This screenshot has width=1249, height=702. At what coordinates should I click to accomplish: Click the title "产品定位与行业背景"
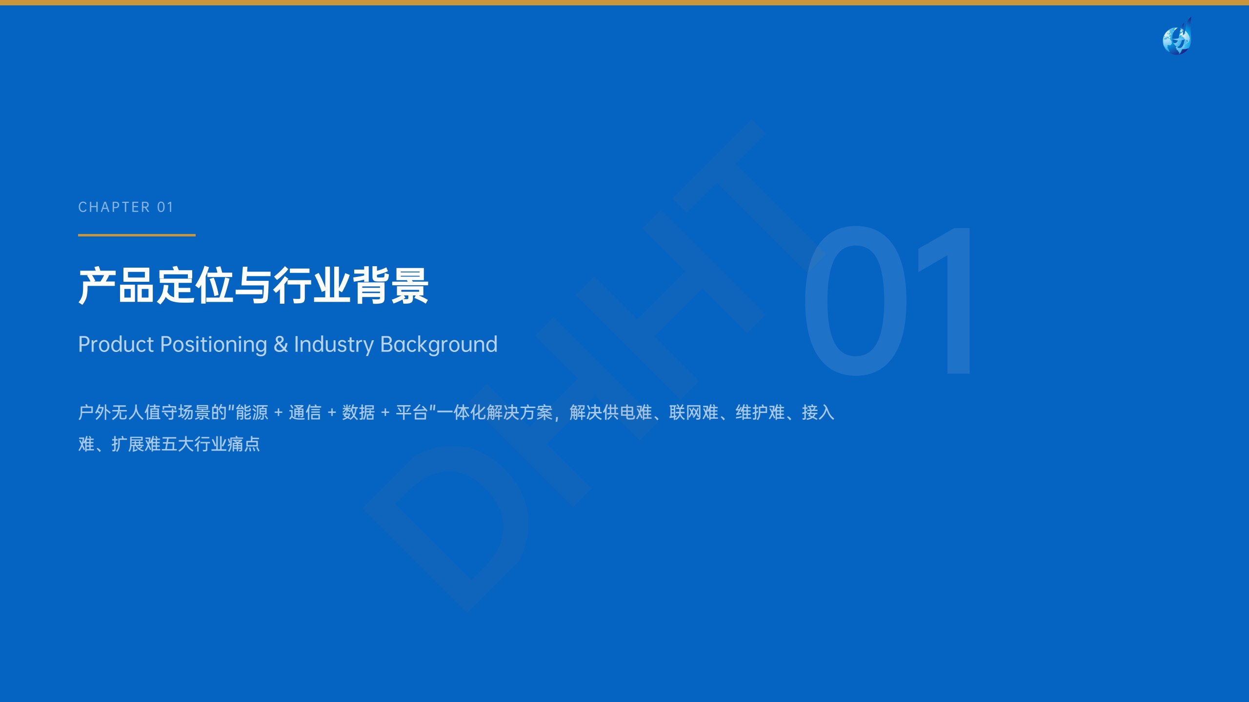[x=253, y=286]
